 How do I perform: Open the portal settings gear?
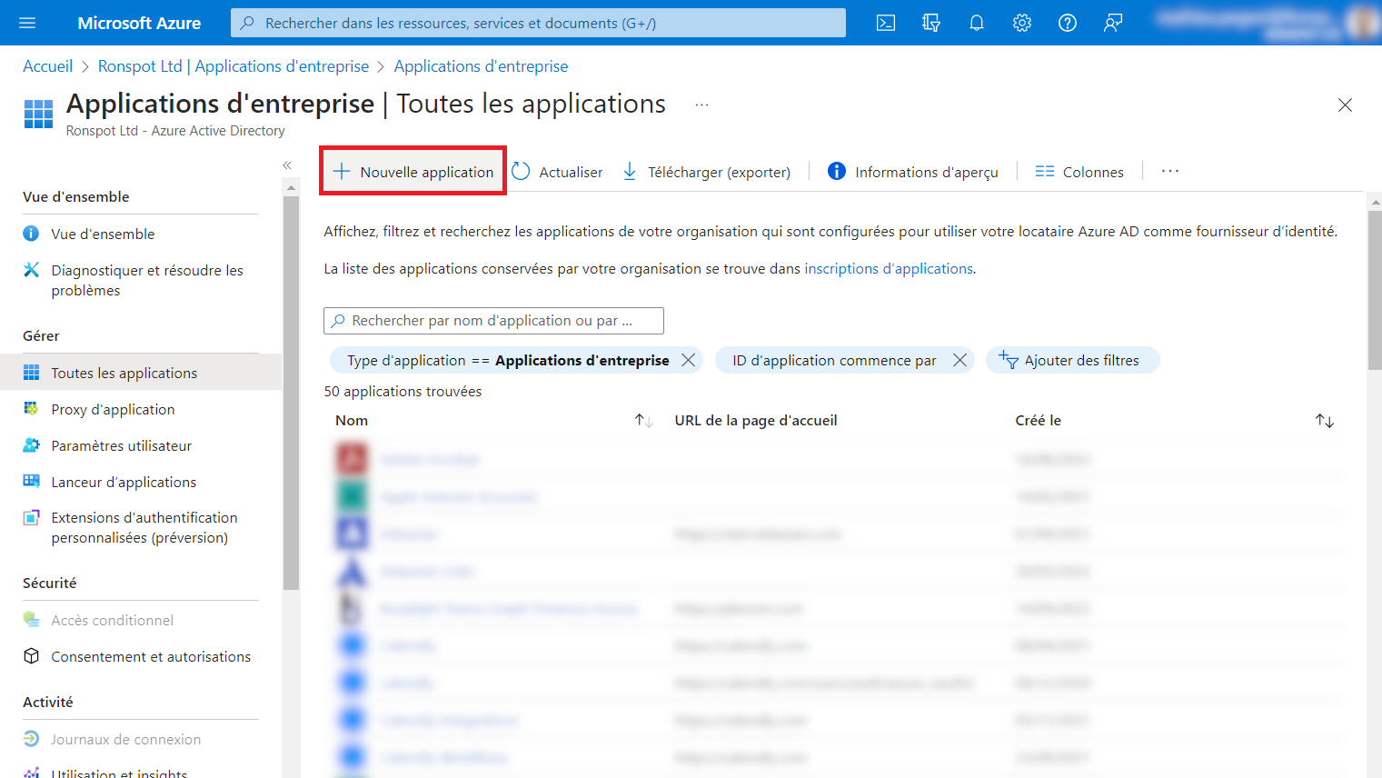pyautogui.click(x=1021, y=23)
